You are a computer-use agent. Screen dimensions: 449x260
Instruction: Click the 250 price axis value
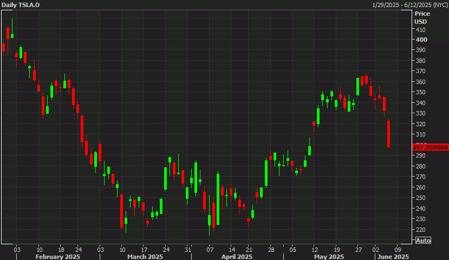420,198
